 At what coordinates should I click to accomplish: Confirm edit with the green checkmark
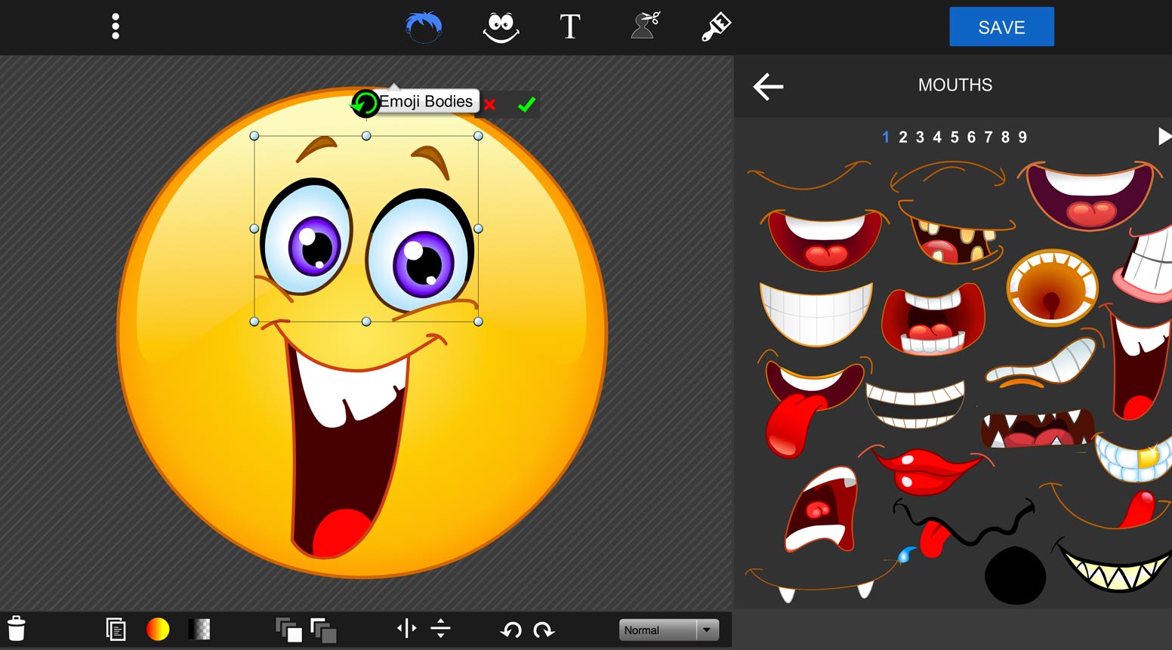(527, 104)
